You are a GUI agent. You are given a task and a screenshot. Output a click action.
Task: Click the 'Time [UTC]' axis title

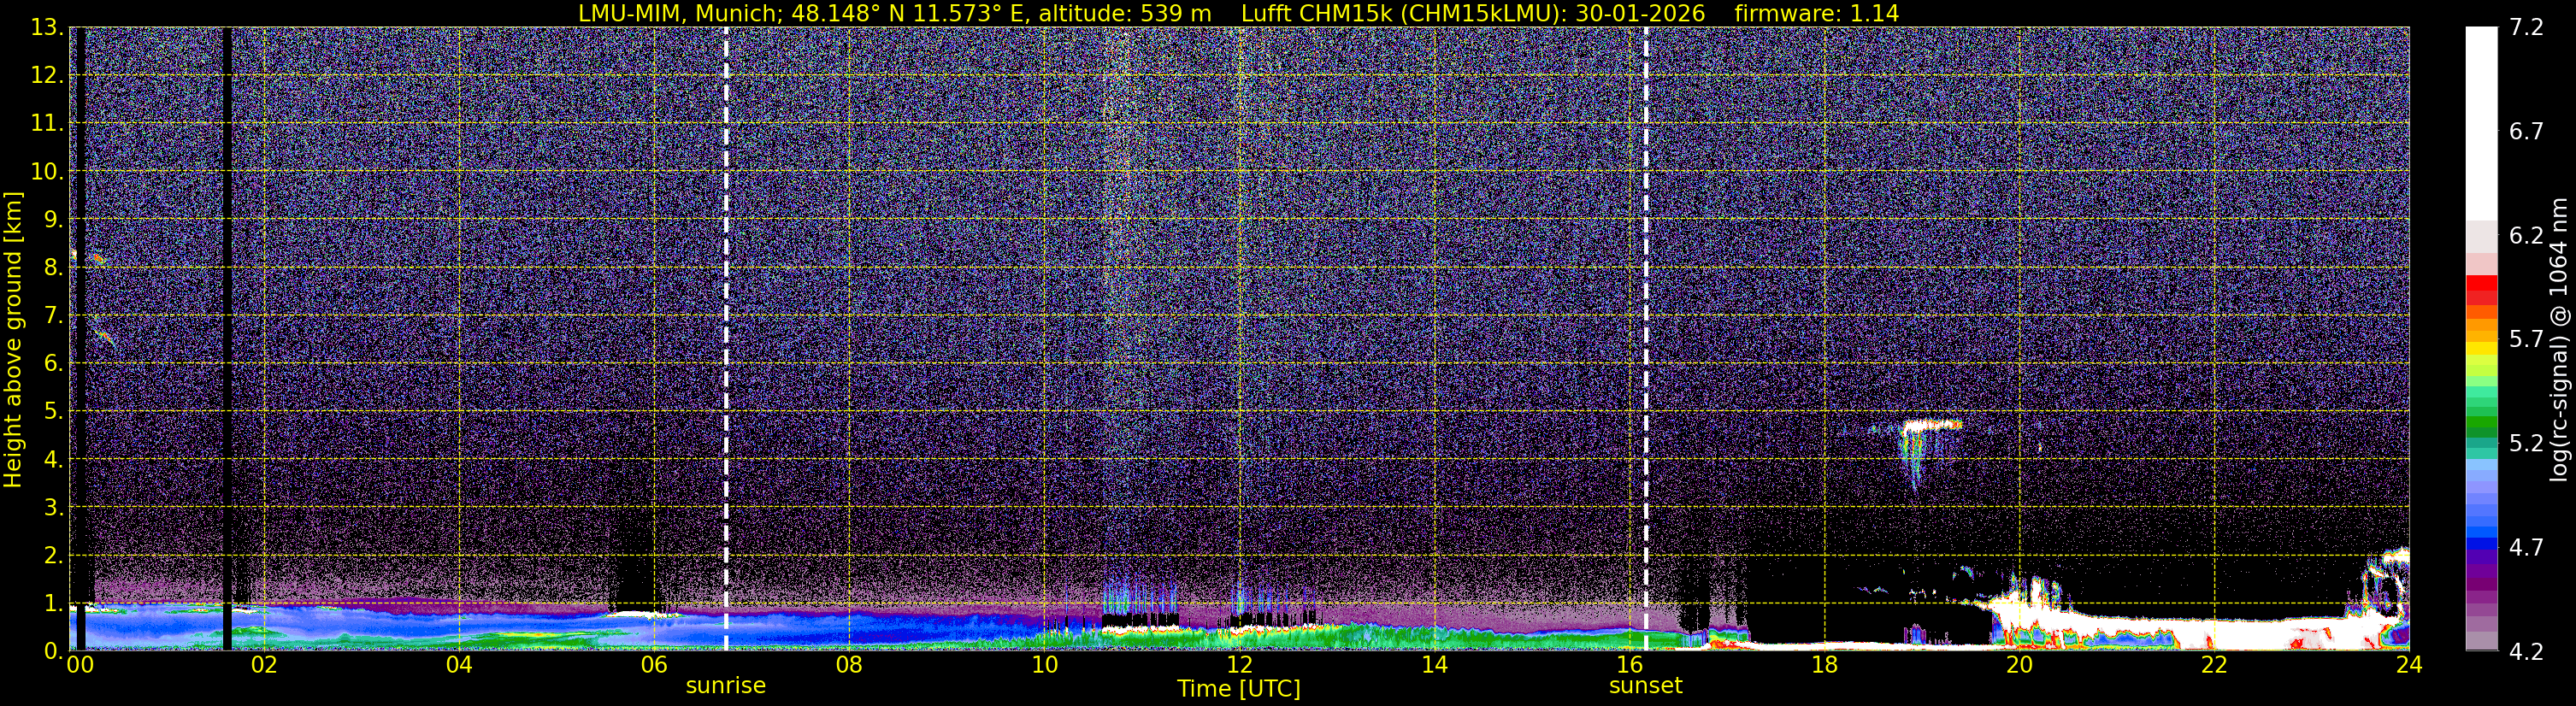[x=1239, y=689]
